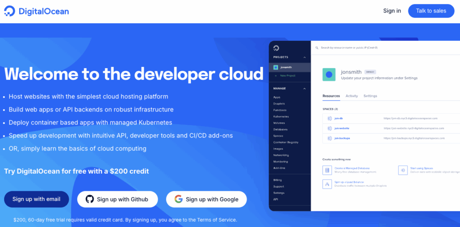
Task: Click Create a Managed Database link
Action: click(x=352, y=168)
